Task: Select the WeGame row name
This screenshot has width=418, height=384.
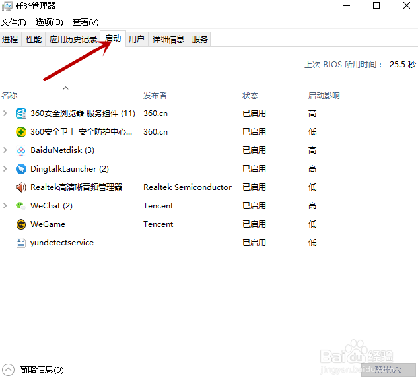Action: (48, 224)
